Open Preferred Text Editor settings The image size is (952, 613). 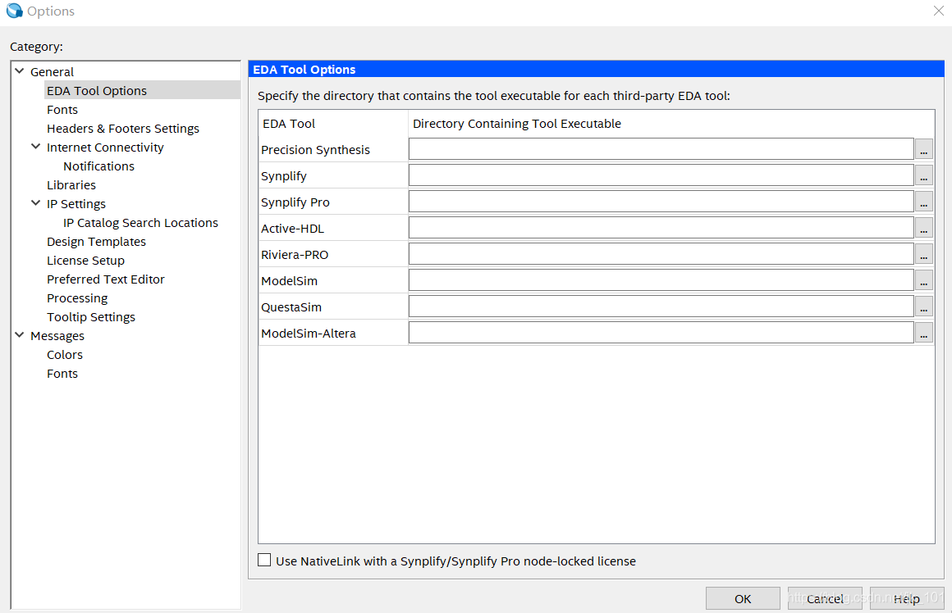(x=106, y=279)
